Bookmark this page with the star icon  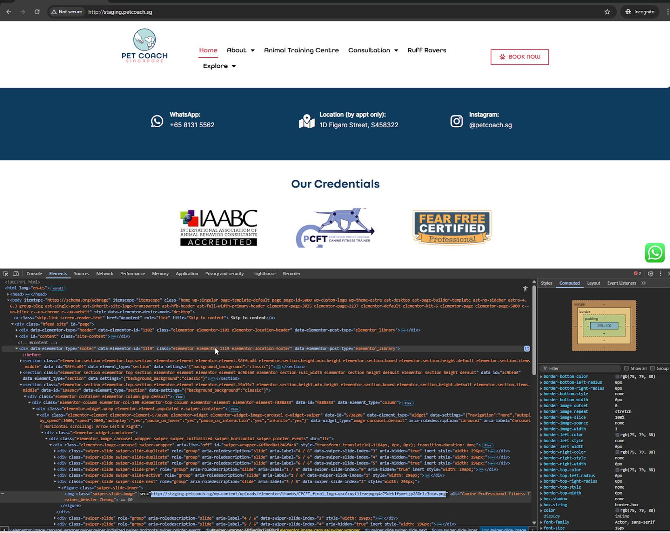pos(607,12)
